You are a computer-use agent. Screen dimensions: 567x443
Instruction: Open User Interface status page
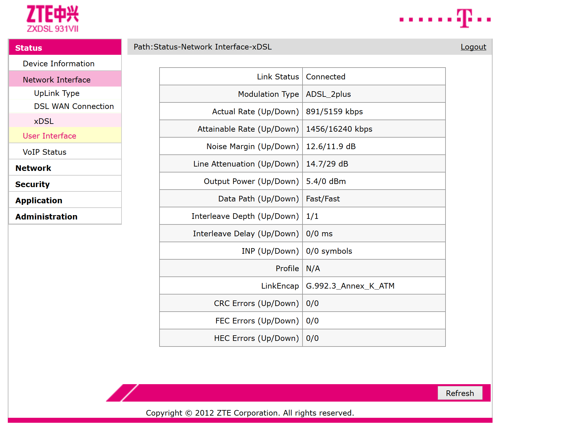(x=49, y=136)
